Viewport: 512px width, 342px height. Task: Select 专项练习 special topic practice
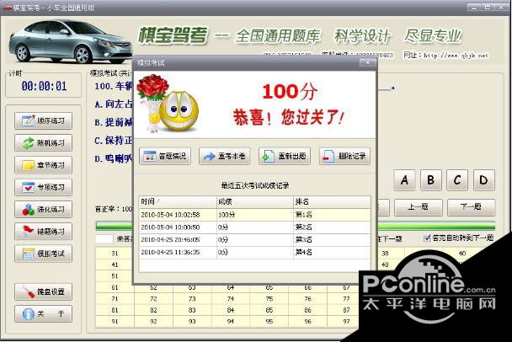coord(44,187)
